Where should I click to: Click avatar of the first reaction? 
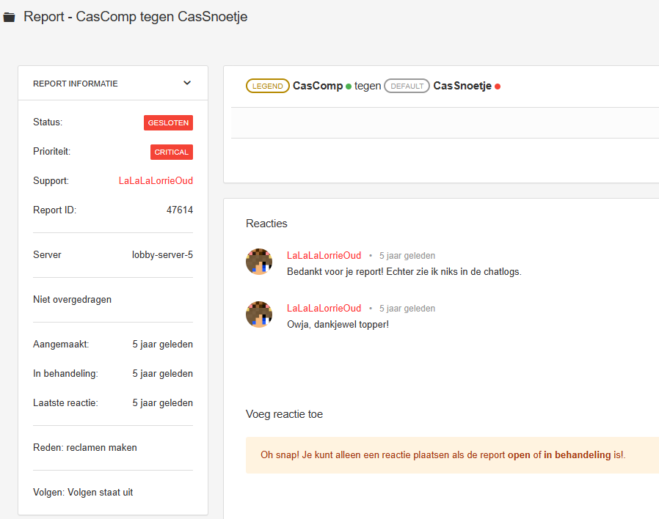pyautogui.click(x=259, y=262)
